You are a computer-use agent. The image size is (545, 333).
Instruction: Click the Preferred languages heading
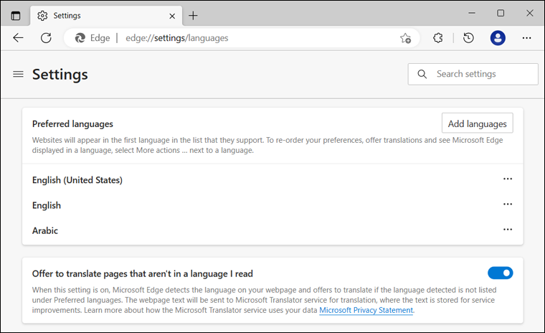(72, 124)
